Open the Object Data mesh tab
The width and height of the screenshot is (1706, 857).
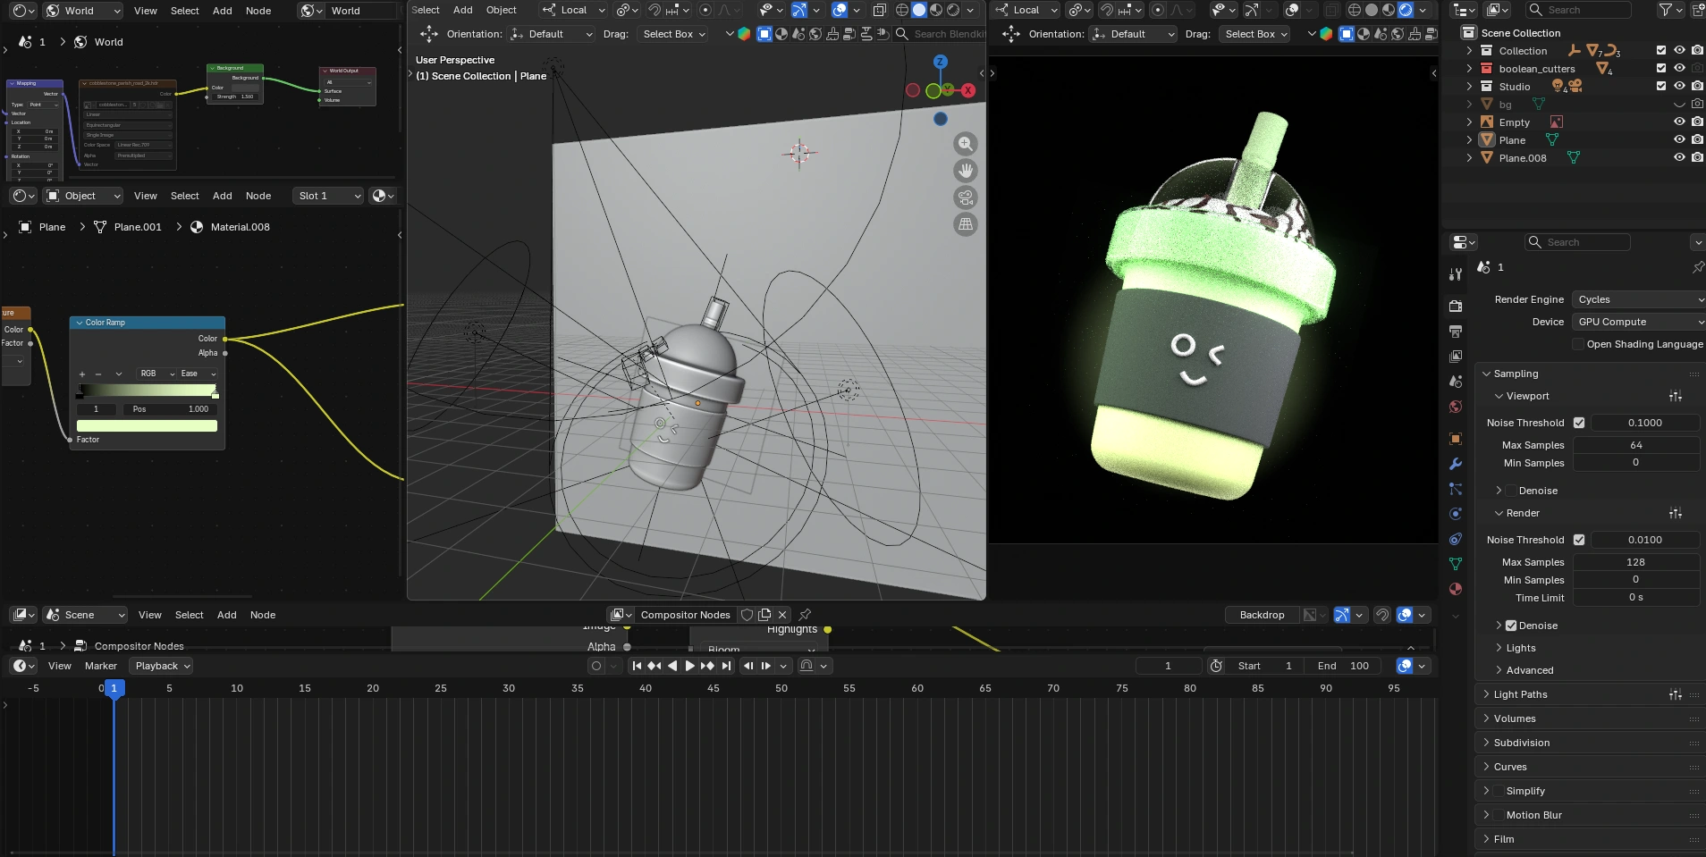(1456, 564)
